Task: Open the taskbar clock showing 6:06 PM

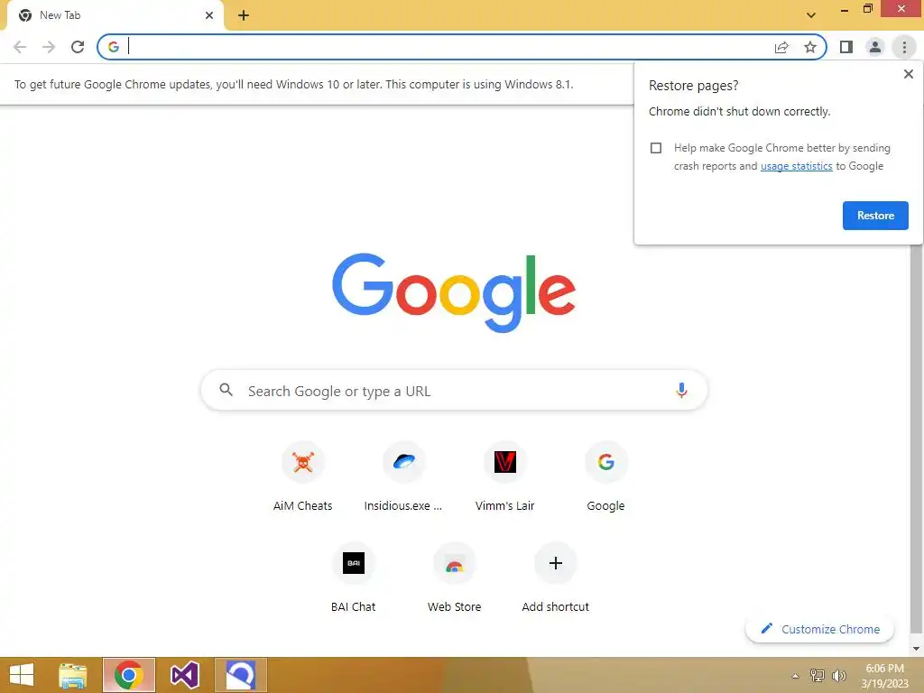Action: 884,676
